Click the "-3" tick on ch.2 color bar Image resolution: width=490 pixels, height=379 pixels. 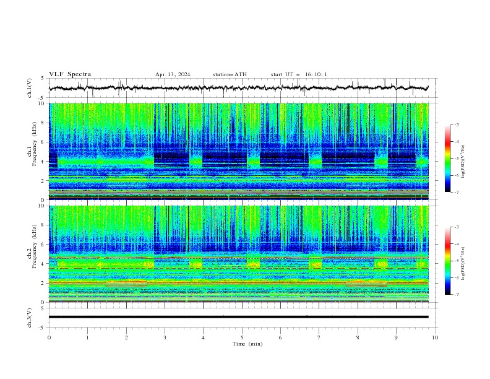point(456,227)
